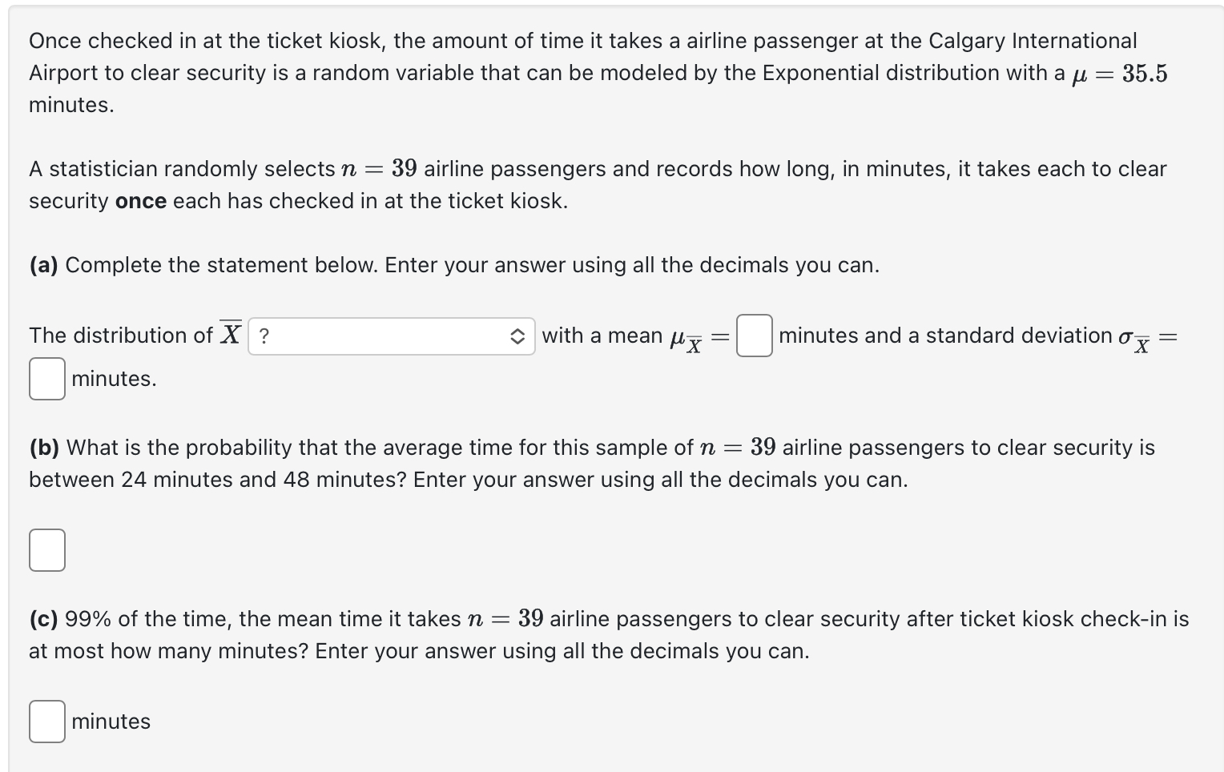Click the probability answer box for part (b)

click(46, 550)
